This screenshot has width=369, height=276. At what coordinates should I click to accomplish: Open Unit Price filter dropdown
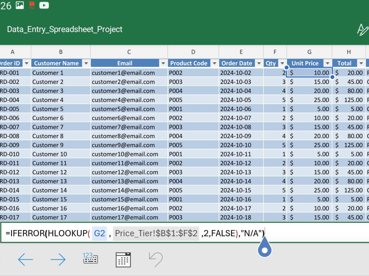pyautogui.click(x=328, y=63)
